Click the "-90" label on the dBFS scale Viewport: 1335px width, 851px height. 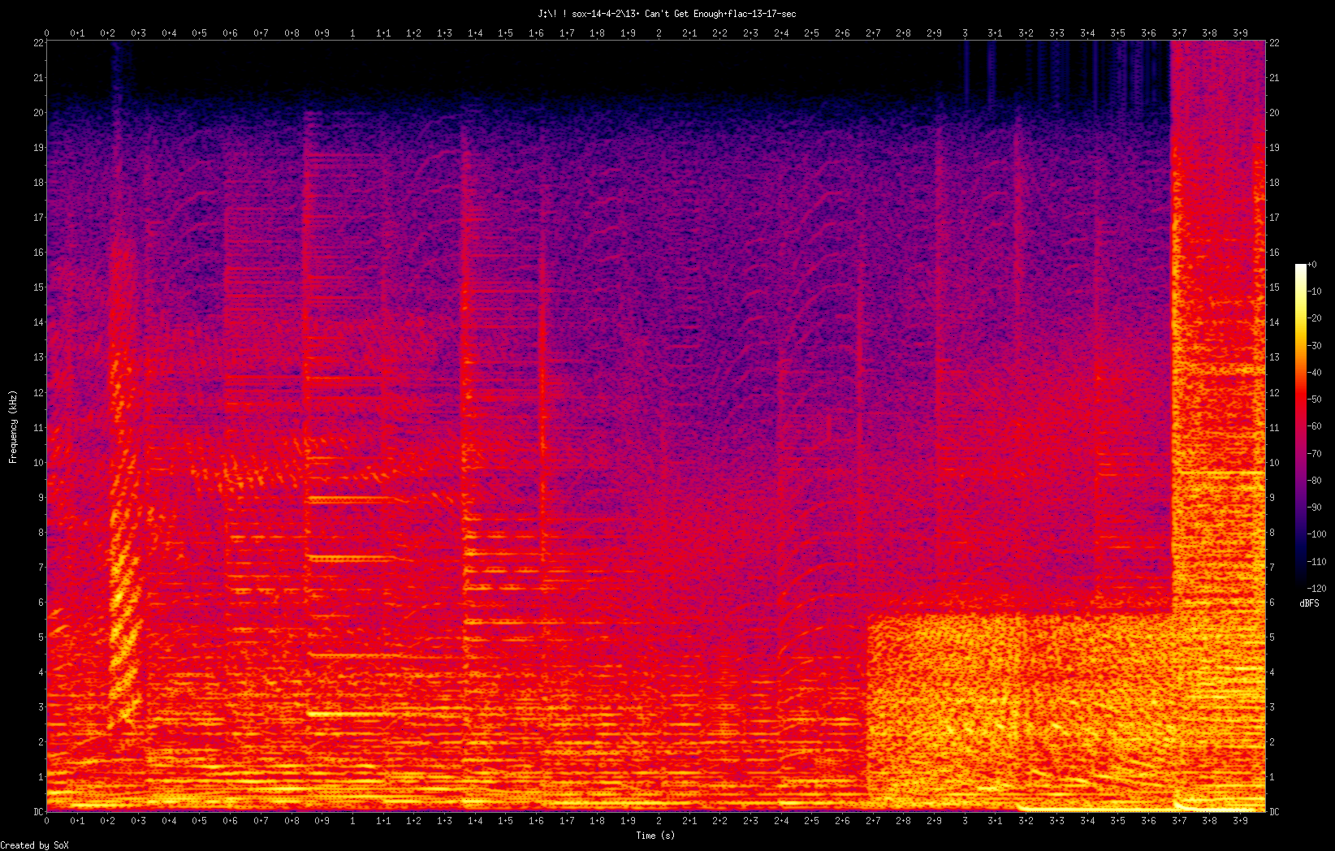(x=1315, y=508)
